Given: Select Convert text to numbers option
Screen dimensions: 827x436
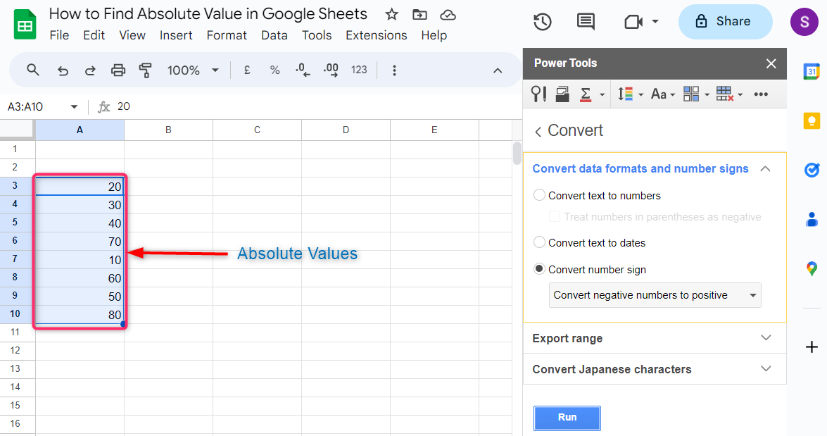Looking at the screenshot, I should point(540,196).
